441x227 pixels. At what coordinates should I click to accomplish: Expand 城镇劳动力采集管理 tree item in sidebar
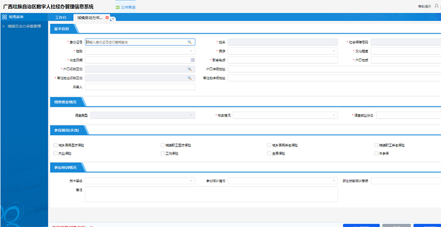point(4,26)
